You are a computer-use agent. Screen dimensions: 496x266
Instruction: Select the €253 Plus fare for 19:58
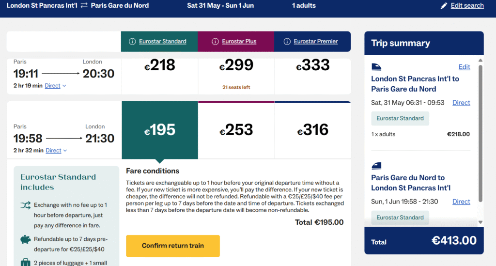(x=236, y=130)
